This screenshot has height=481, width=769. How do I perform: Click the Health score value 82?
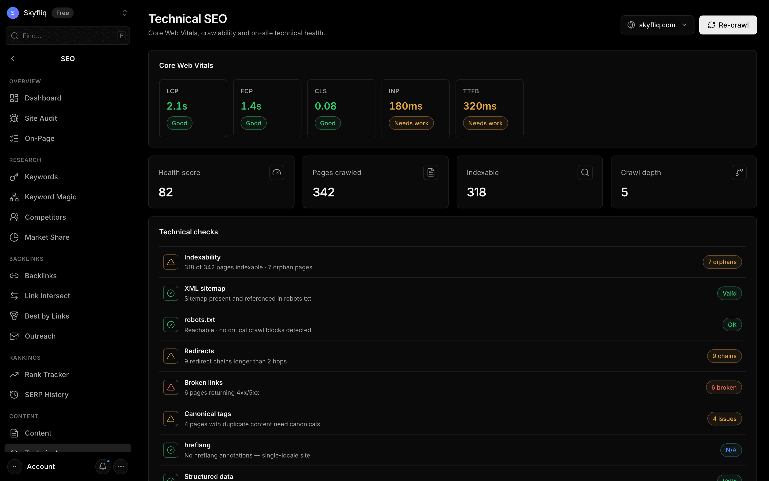coord(166,192)
